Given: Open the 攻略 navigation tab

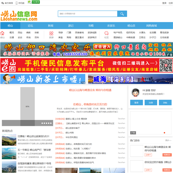Looking at the screenshot, I should (x=91, y=25).
